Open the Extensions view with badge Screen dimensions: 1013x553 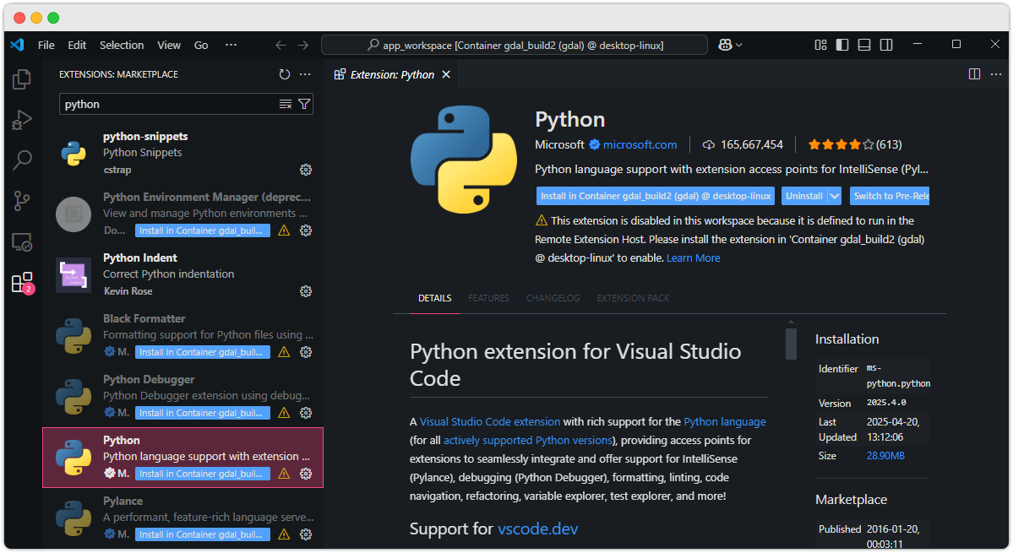click(x=22, y=283)
